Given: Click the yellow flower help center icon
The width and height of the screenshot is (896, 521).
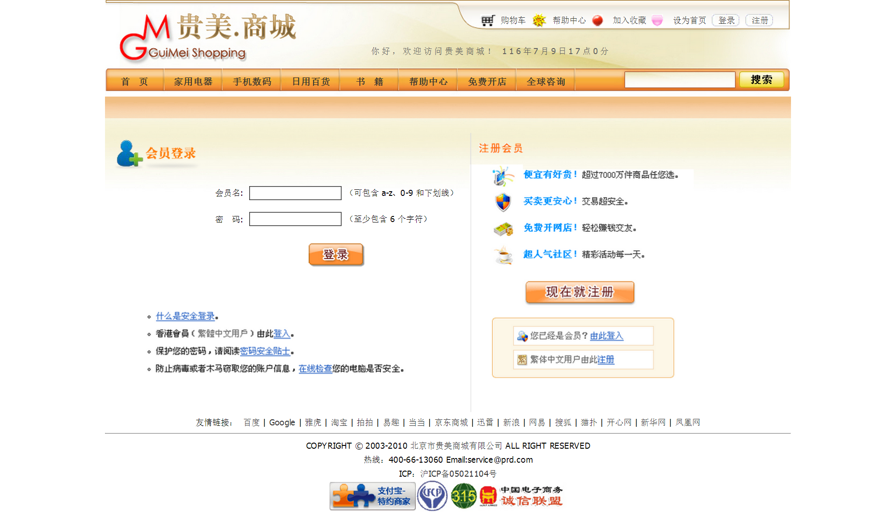Looking at the screenshot, I should tap(539, 21).
